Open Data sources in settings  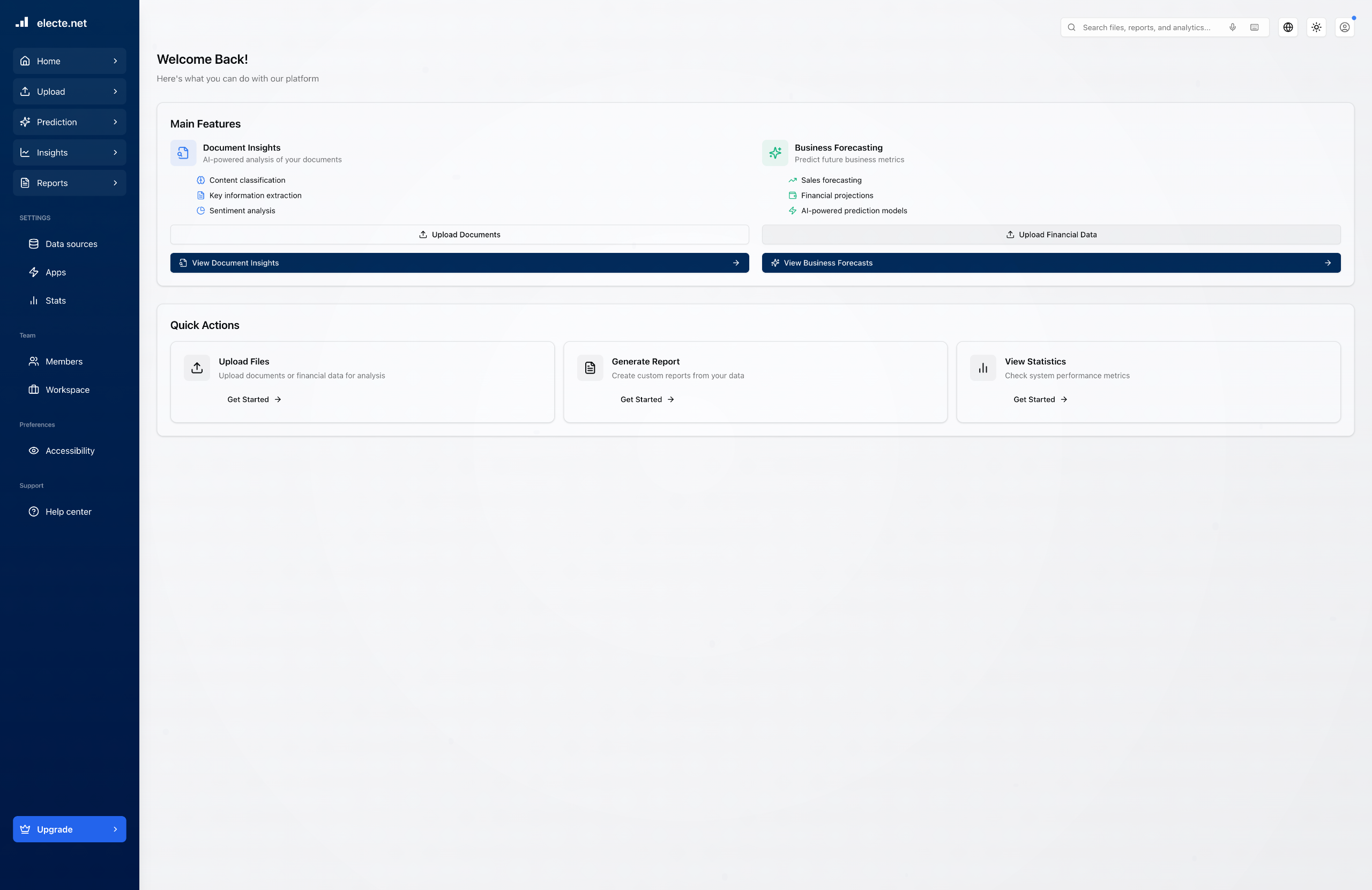pyautogui.click(x=71, y=244)
